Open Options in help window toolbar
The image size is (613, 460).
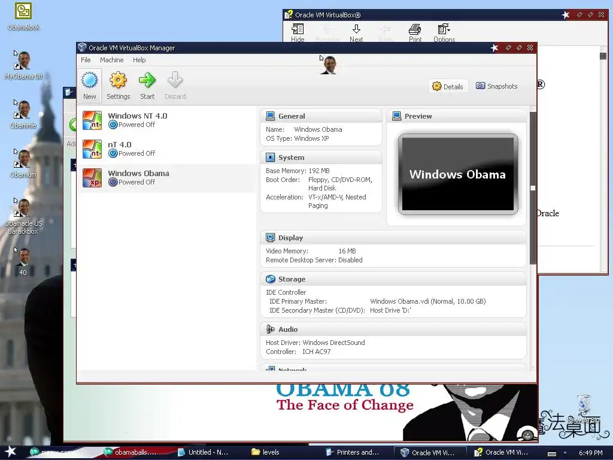444,33
